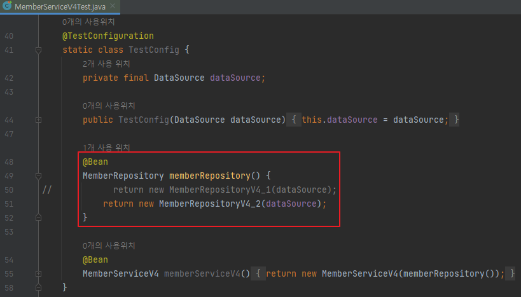Click DataSource type on line 42
Screen dimensions: 521x297
(179, 78)
